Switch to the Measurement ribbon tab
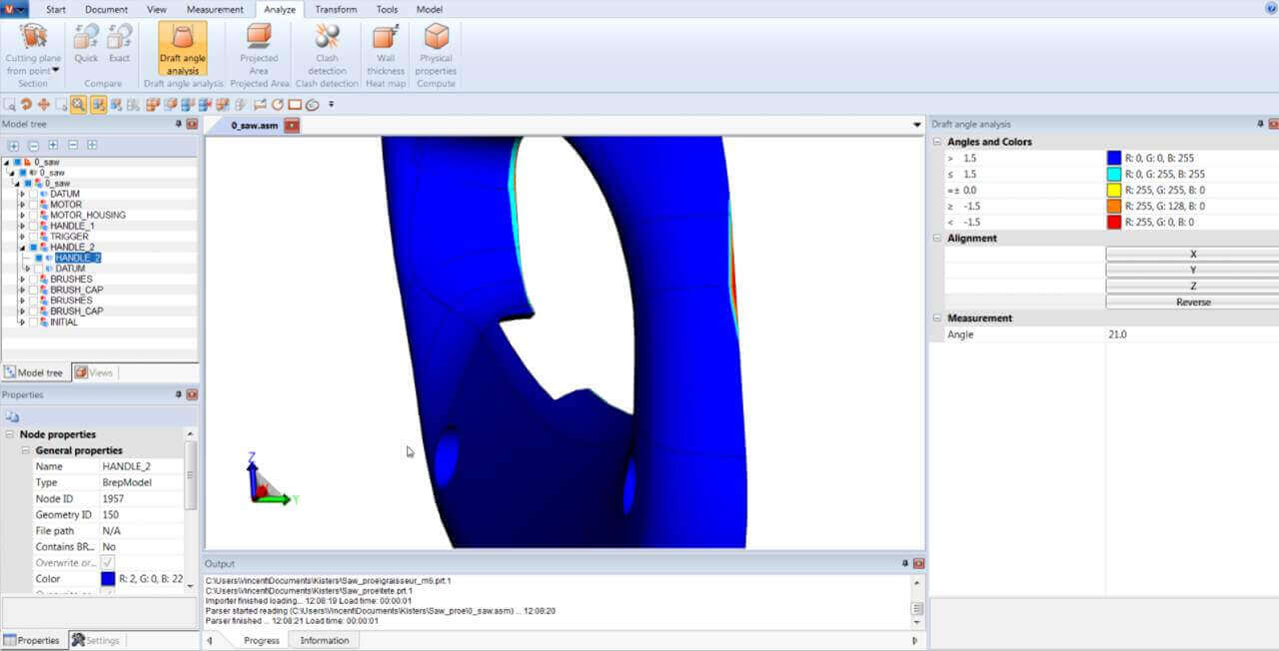Image resolution: width=1279 pixels, height=651 pixels. coord(215,9)
